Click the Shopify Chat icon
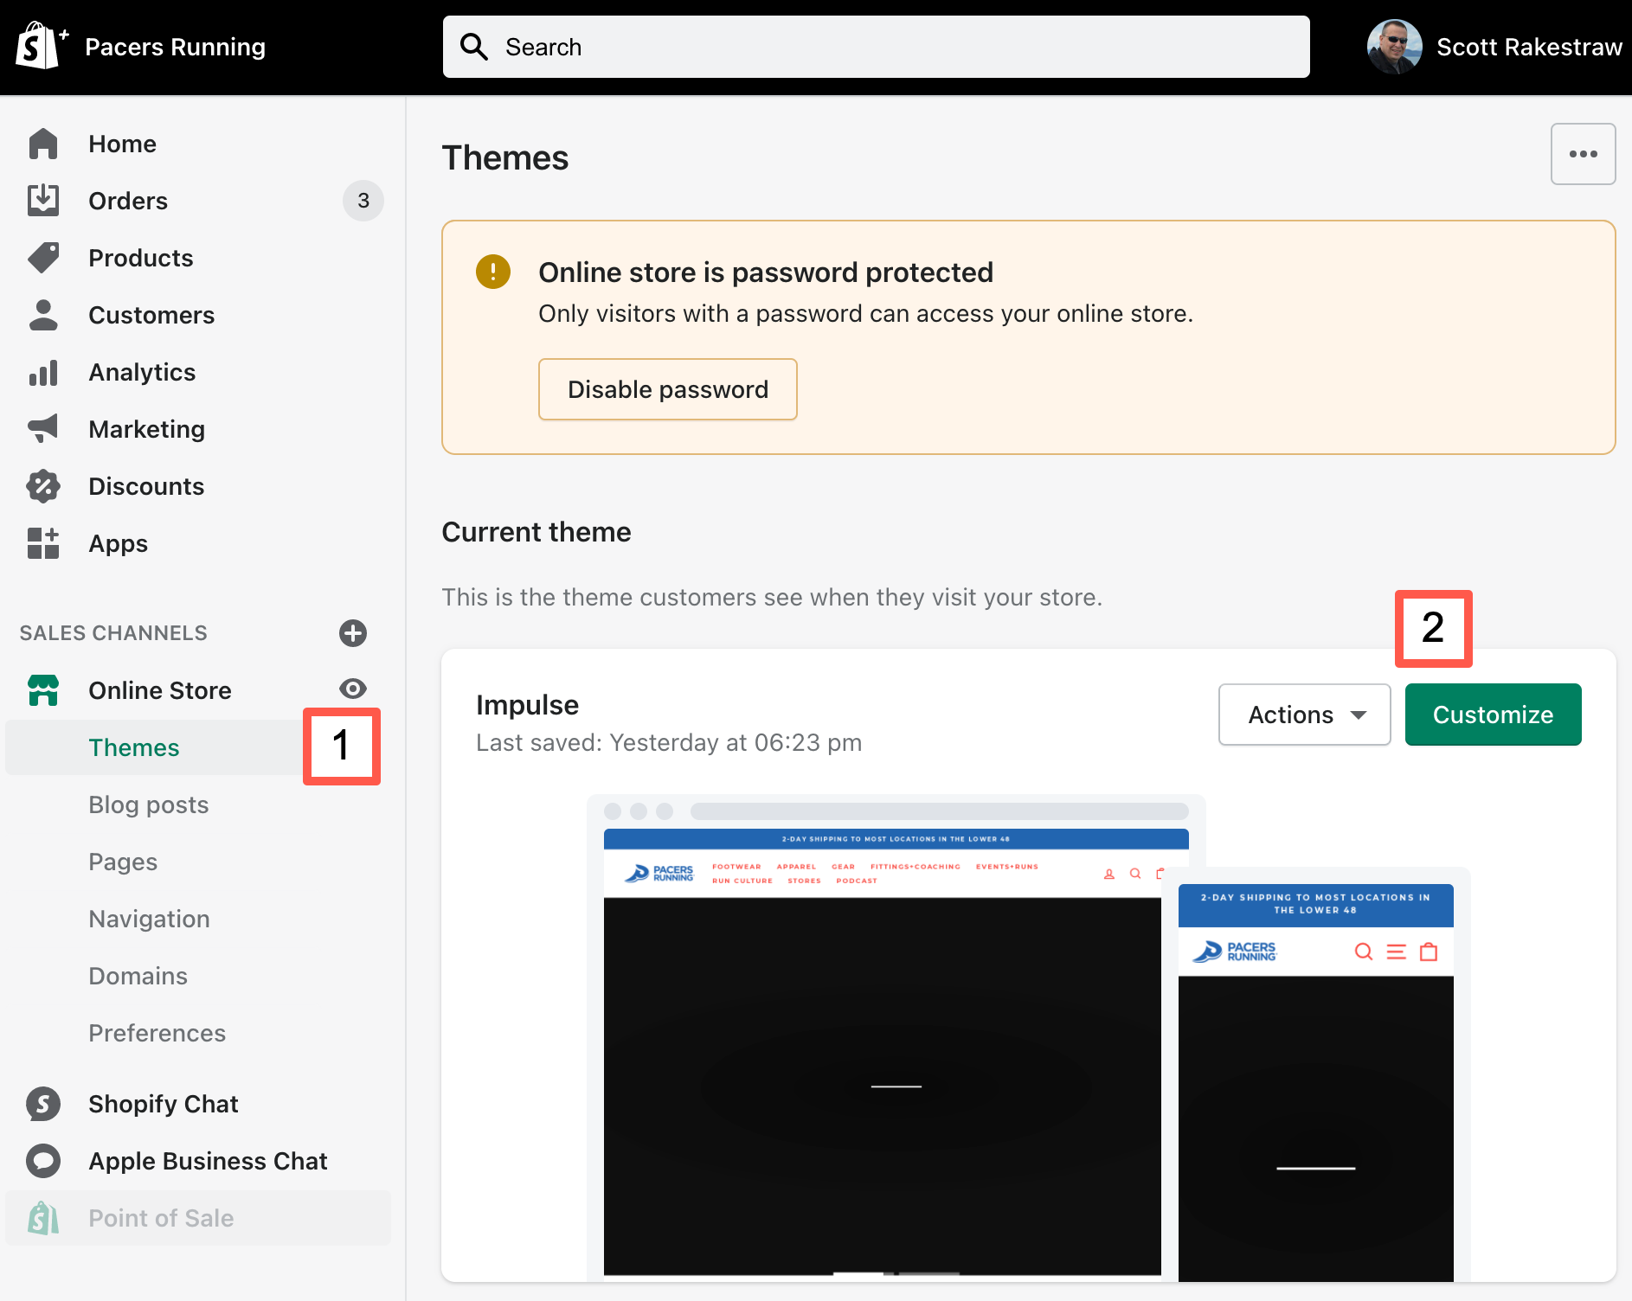The height and width of the screenshot is (1301, 1632). click(x=43, y=1104)
